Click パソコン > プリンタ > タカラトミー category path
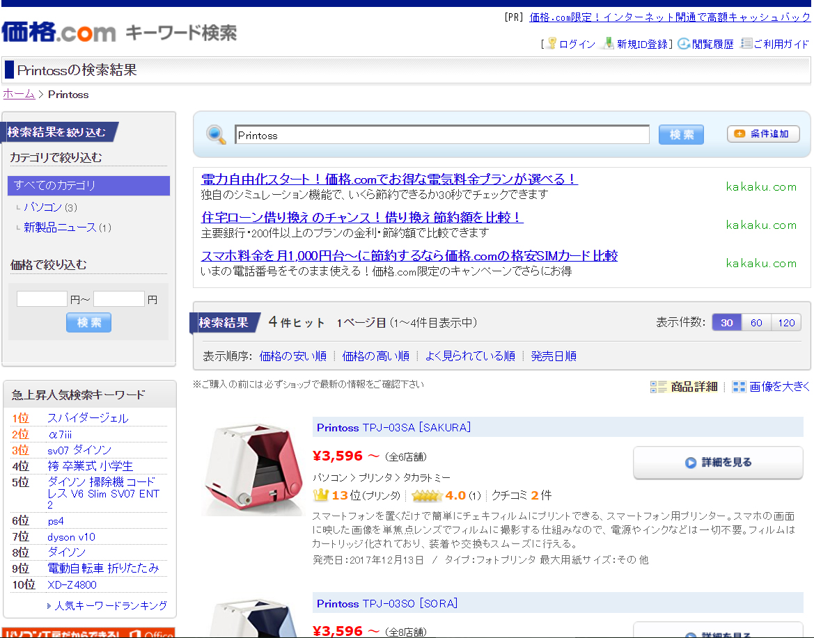Screen dimensions: 814x638 [x=382, y=477]
